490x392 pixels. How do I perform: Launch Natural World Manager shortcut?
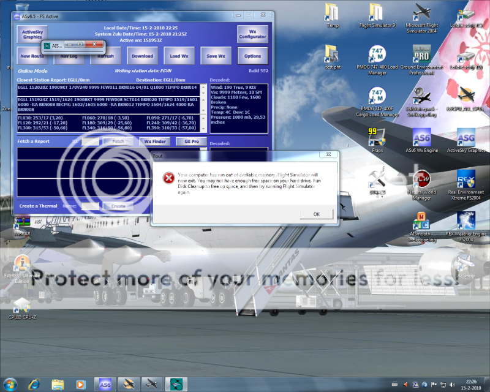click(421, 179)
